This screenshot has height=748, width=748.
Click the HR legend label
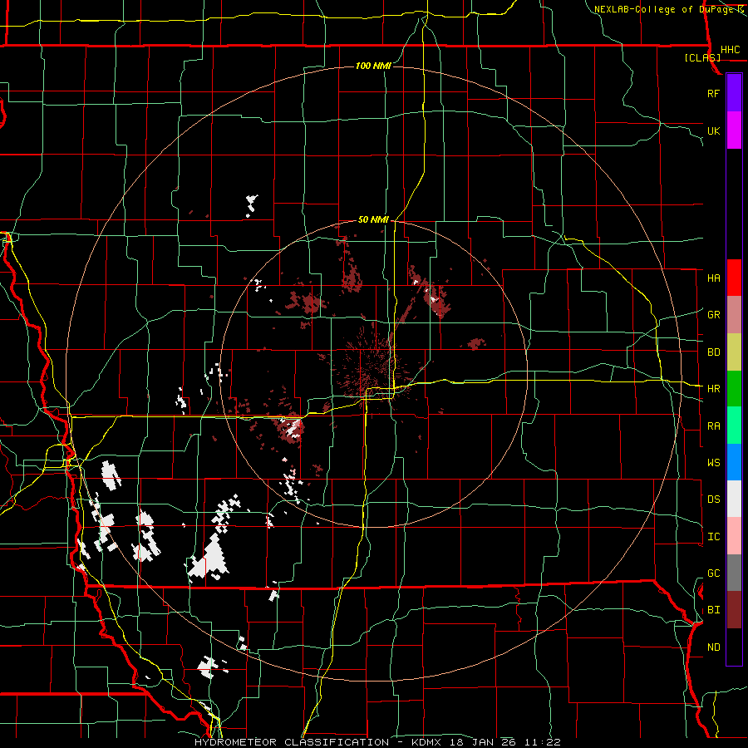point(713,389)
